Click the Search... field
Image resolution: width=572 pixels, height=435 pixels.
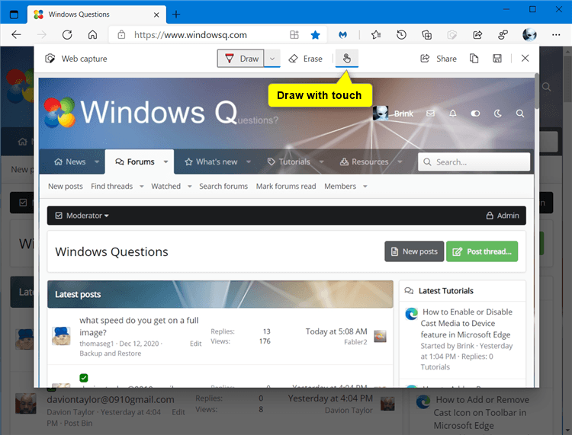tap(474, 162)
